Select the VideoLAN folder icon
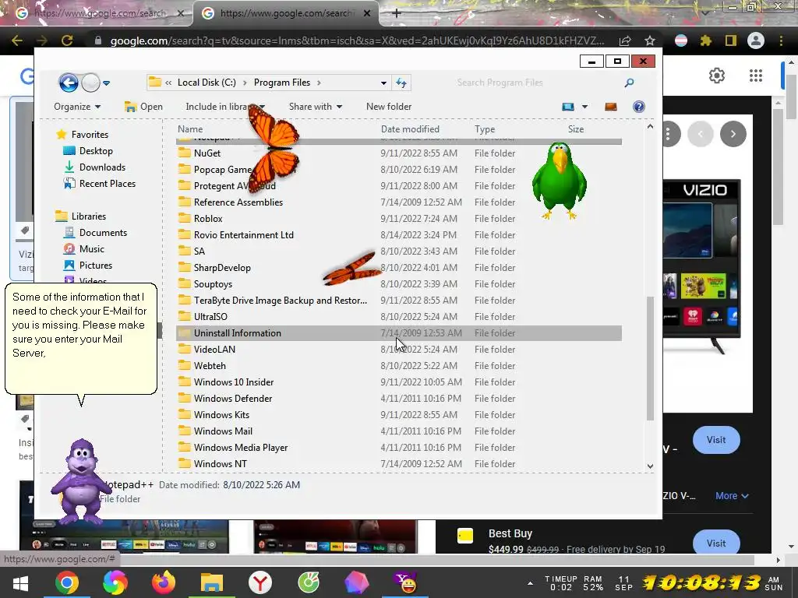 (x=184, y=348)
